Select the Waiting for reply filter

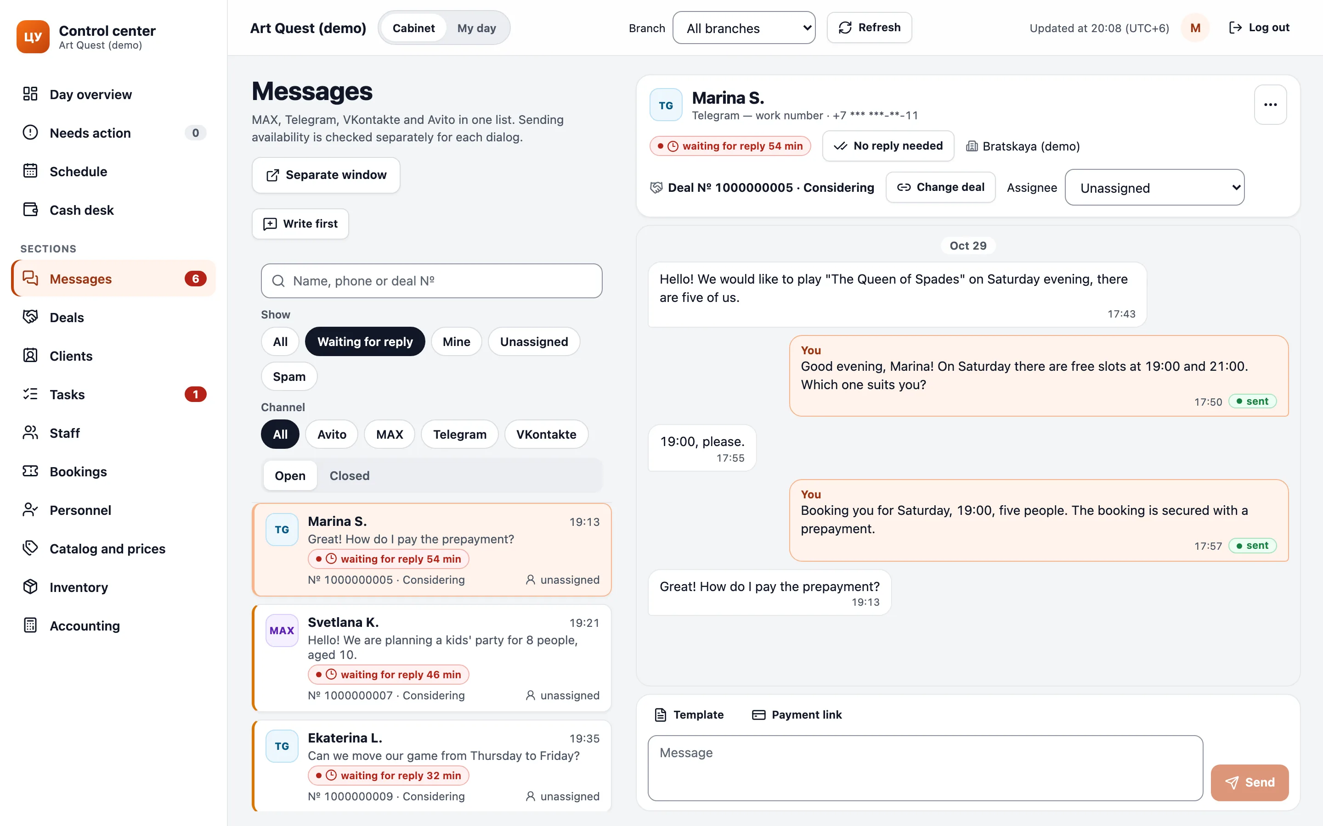pyautogui.click(x=365, y=341)
